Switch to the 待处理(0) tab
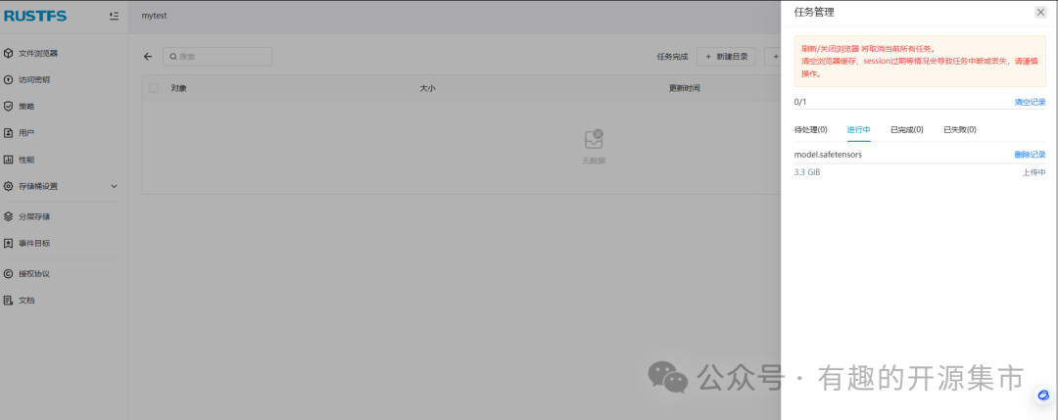The width and height of the screenshot is (1058, 420). pyautogui.click(x=810, y=129)
